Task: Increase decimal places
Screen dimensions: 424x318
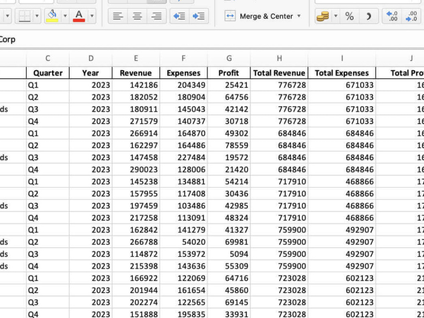Action: click(392, 16)
